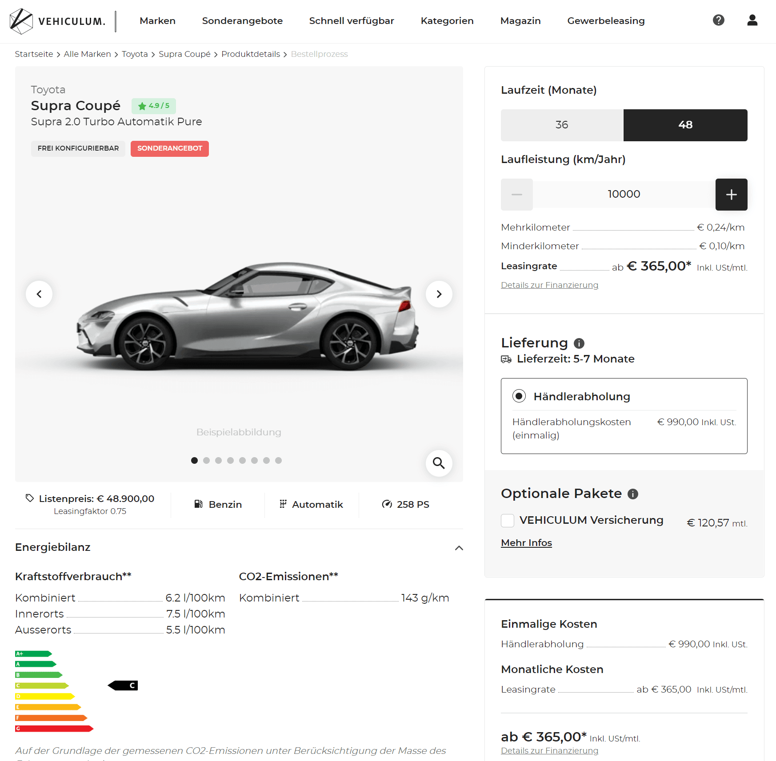Screen dimensions: 776x761
Task: Click the green A+ efficiency bar
Action: 33,654
